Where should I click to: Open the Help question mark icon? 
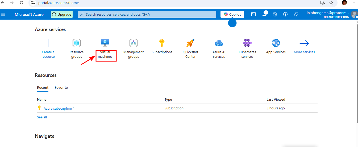(x=285, y=14)
